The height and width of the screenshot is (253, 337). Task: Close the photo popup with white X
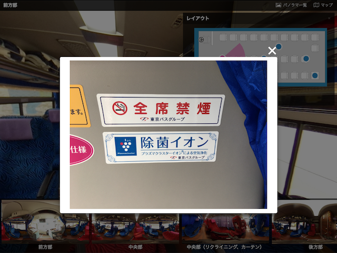[272, 51]
